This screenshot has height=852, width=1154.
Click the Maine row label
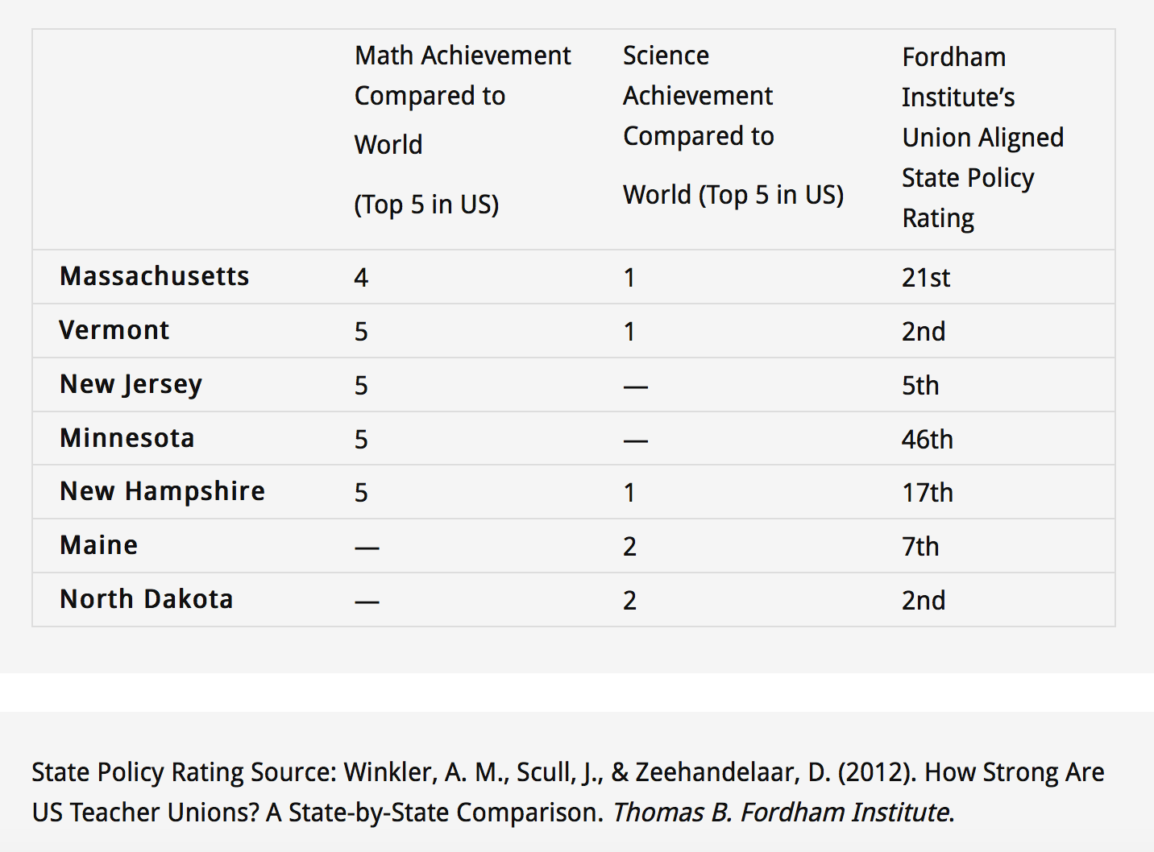click(98, 545)
